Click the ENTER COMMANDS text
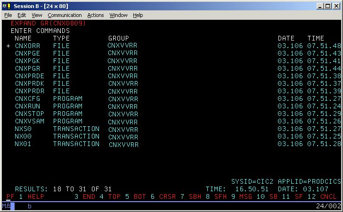Screen dimensions: 343x212 click(40, 31)
